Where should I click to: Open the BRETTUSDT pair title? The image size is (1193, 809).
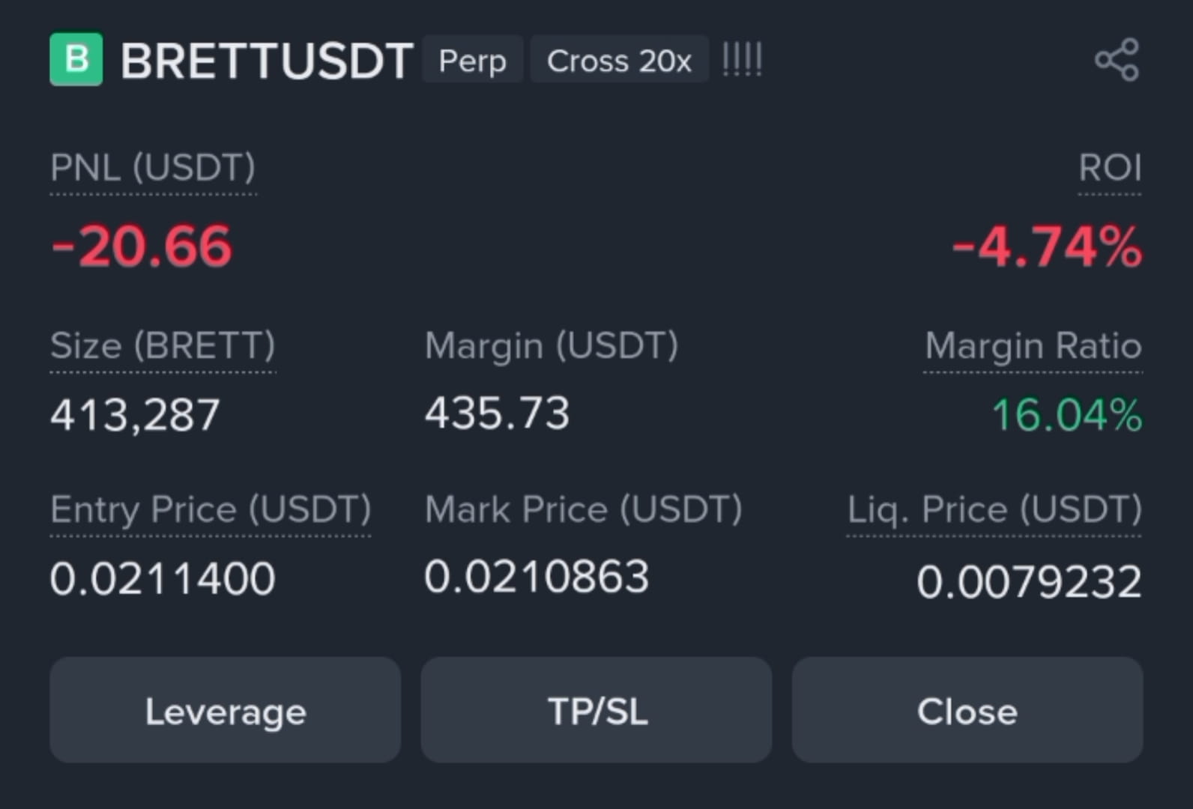click(x=267, y=60)
